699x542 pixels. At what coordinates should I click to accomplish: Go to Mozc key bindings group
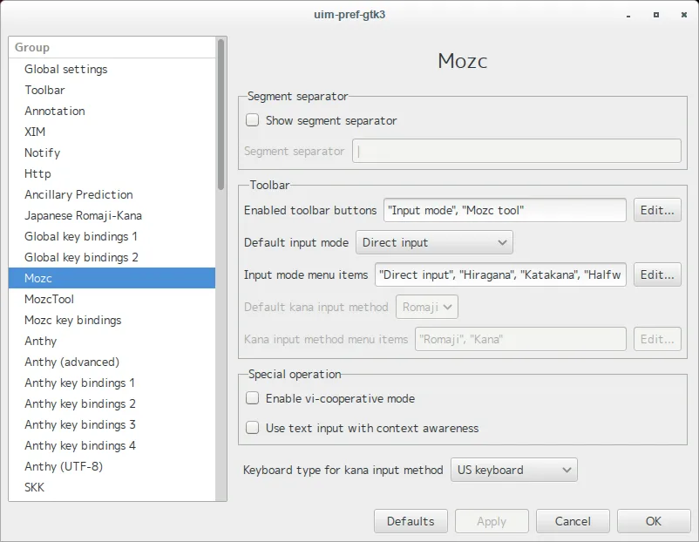(73, 321)
